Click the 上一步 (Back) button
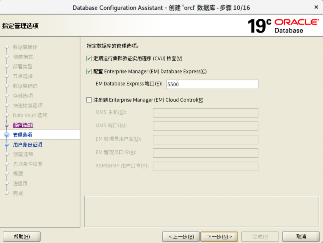 [181, 237]
